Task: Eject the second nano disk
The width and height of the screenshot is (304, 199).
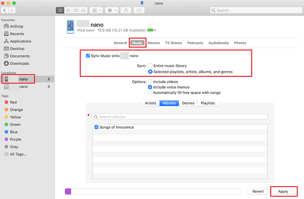Action: coord(49,87)
